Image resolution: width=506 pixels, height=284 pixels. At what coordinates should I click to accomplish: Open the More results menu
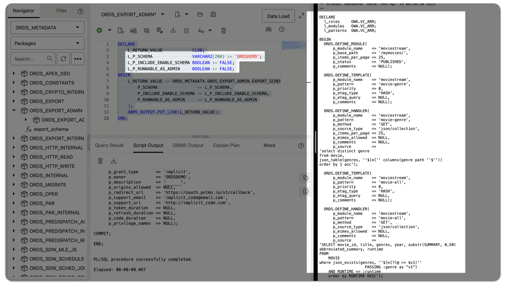coord(269,145)
